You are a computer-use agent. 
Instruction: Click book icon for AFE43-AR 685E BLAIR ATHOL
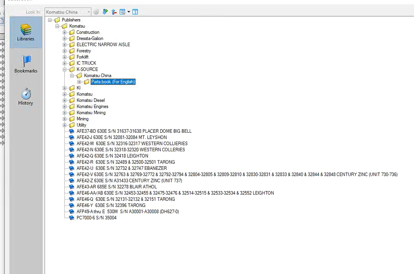pyautogui.click(x=71, y=187)
